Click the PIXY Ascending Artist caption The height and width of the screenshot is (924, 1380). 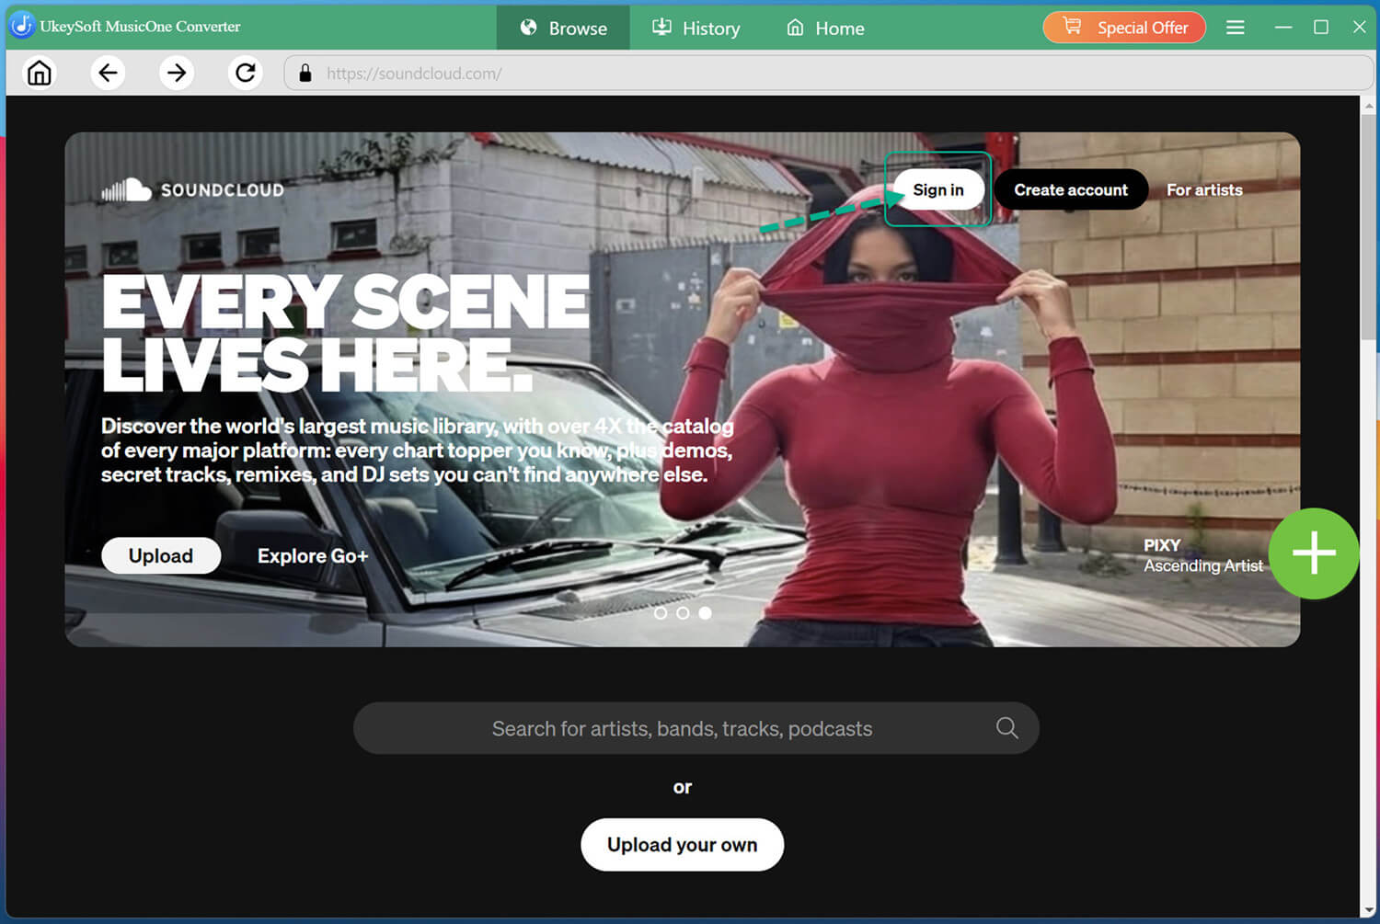coord(1202,555)
